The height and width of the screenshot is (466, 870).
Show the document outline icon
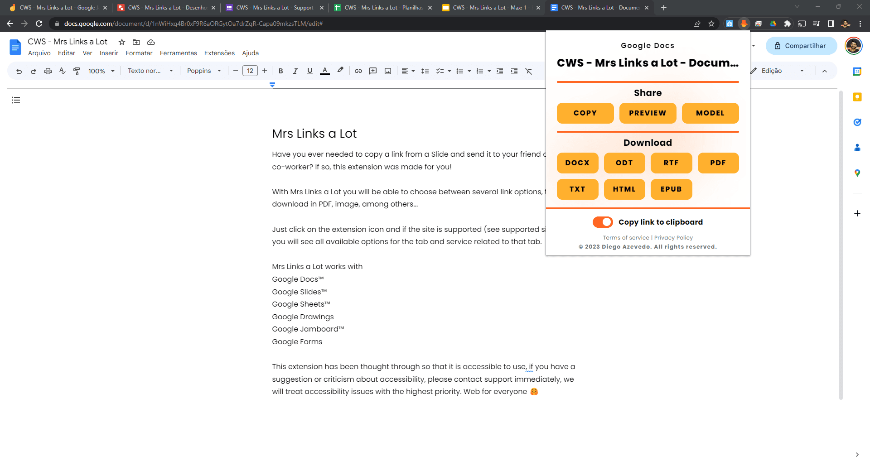pyautogui.click(x=16, y=100)
